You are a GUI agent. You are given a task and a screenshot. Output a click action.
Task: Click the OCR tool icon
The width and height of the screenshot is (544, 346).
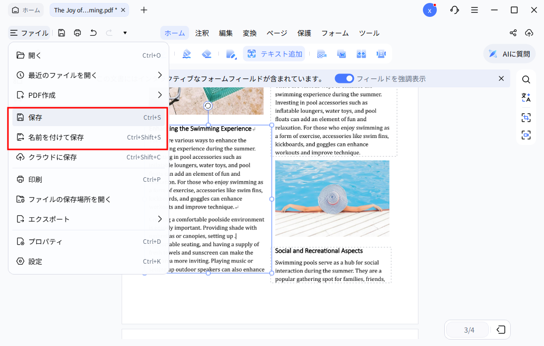322,54
